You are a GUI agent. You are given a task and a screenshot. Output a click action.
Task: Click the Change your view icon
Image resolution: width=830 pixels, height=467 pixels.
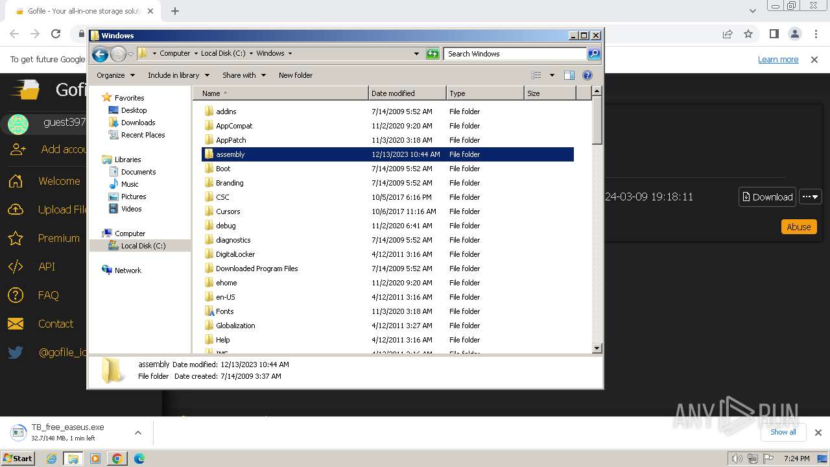[536, 75]
